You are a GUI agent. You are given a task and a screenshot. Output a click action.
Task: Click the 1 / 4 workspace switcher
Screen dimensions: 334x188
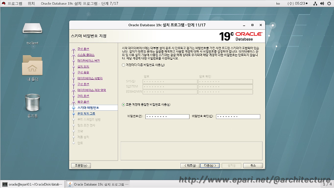pos(327,184)
